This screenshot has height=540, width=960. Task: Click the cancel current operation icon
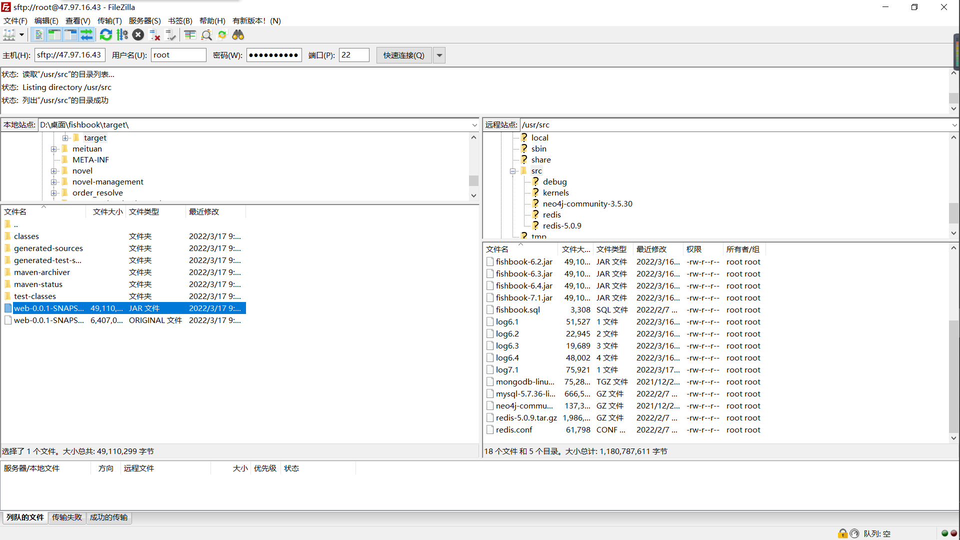tap(138, 35)
